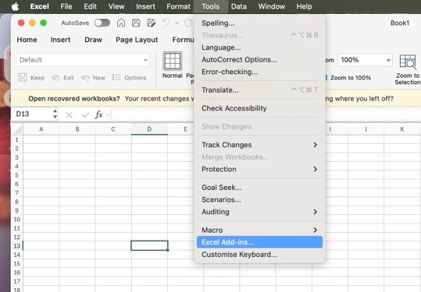This screenshot has height=292, width=421.
Task: Click New sheet view icon
Action: click(85, 78)
